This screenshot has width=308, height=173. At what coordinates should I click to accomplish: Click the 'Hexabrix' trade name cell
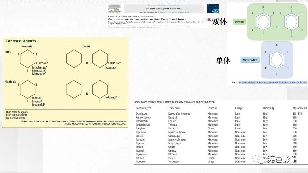coord(173,128)
